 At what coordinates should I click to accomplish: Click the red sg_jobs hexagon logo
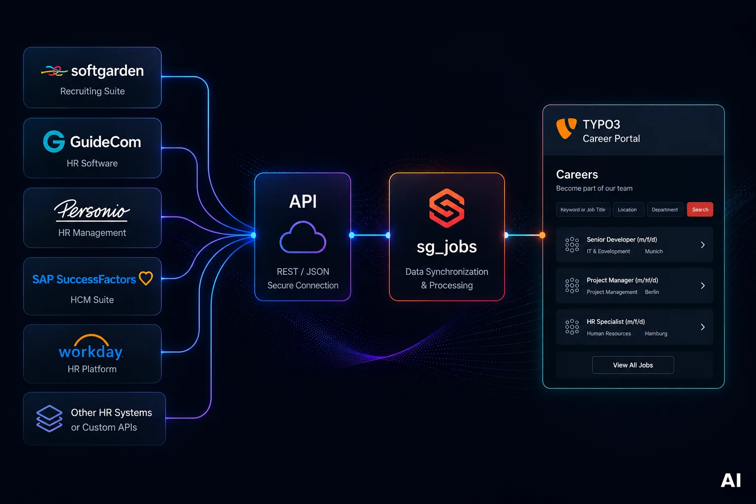(x=447, y=208)
